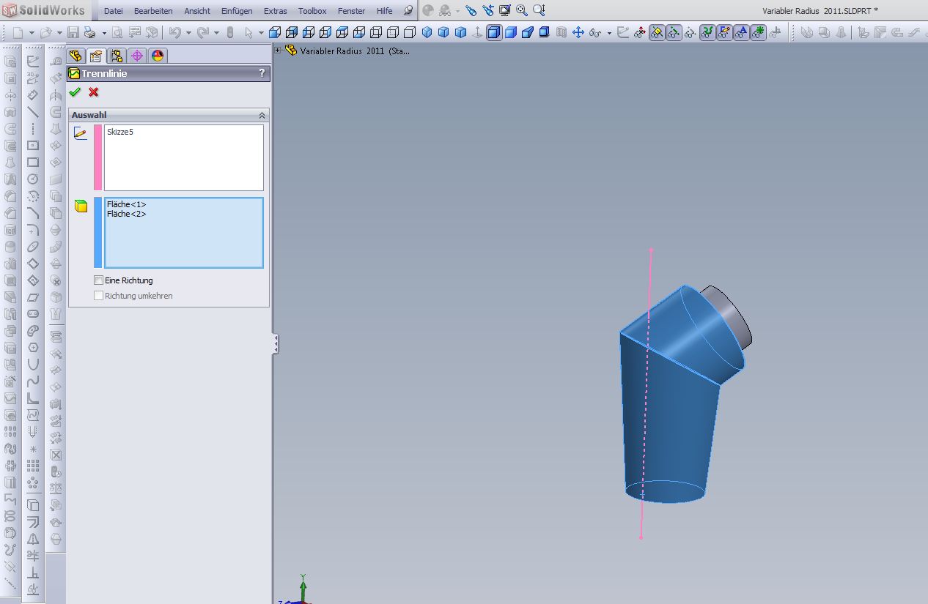
Task: Open the Extras menu
Action: (x=275, y=11)
